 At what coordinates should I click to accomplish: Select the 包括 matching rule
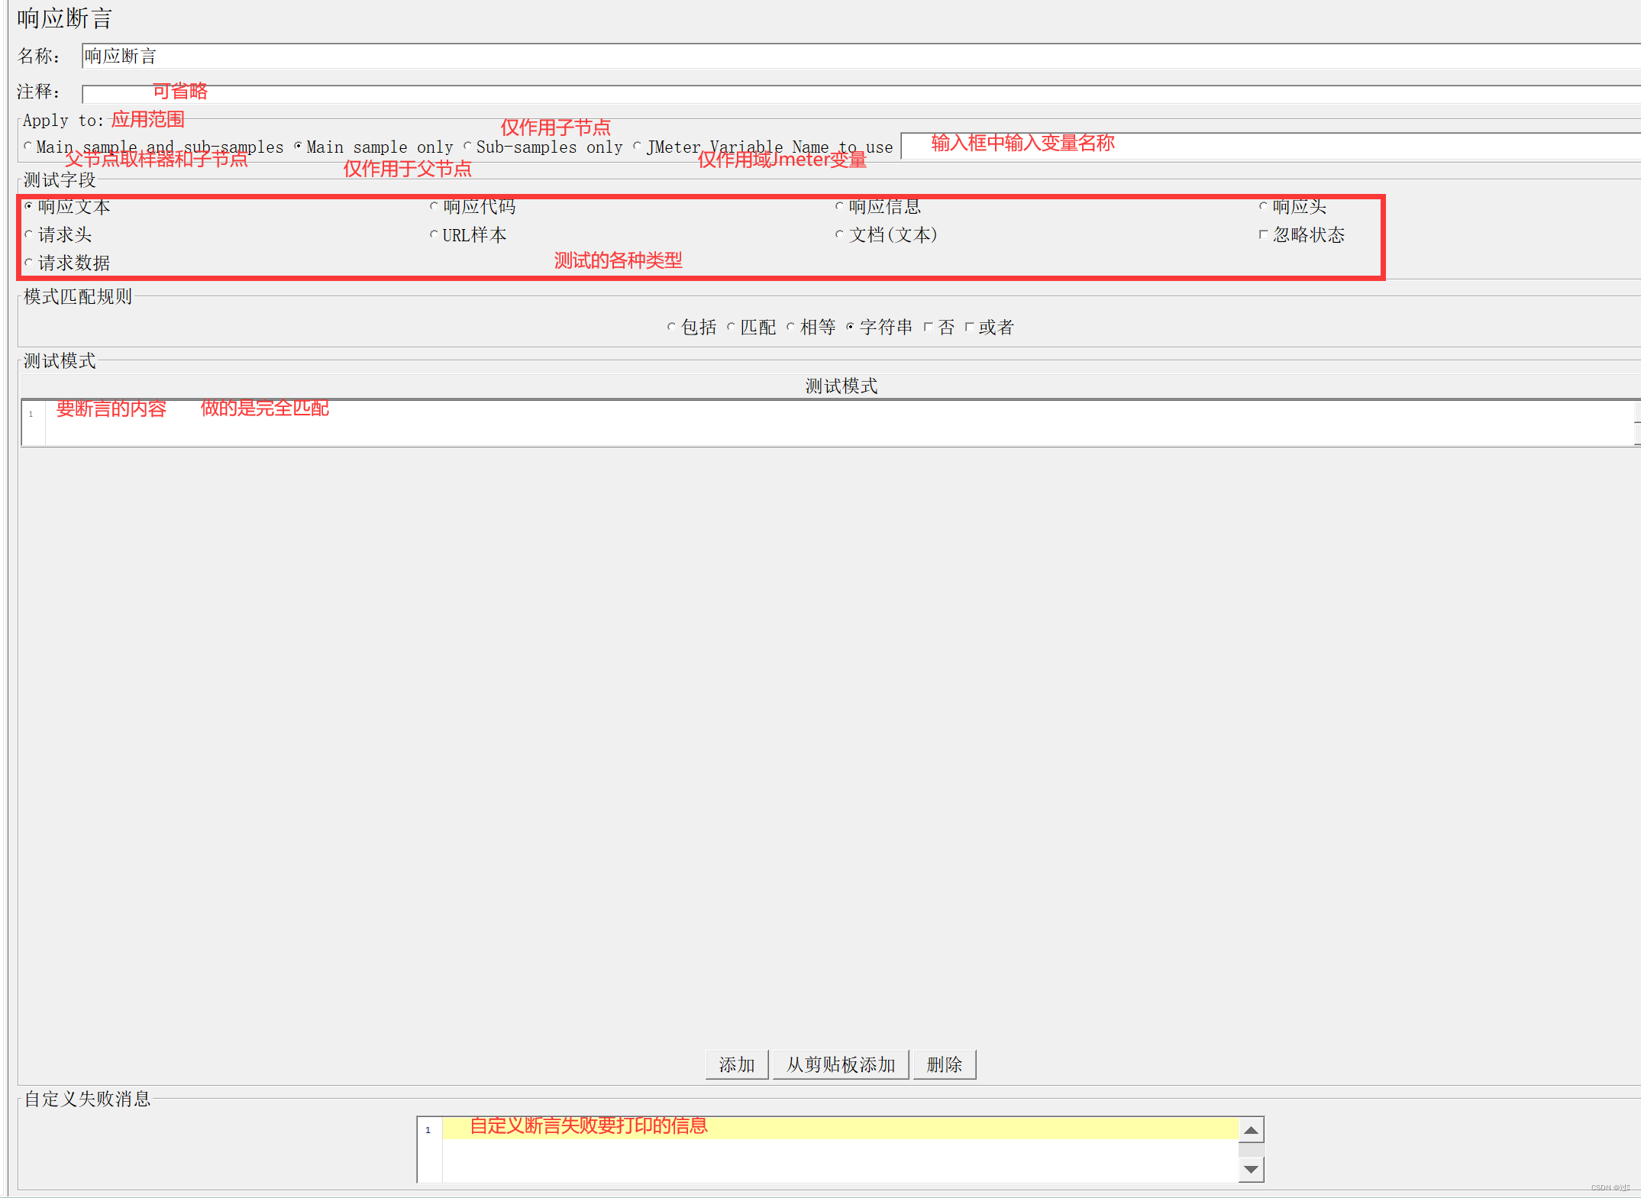coord(672,327)
